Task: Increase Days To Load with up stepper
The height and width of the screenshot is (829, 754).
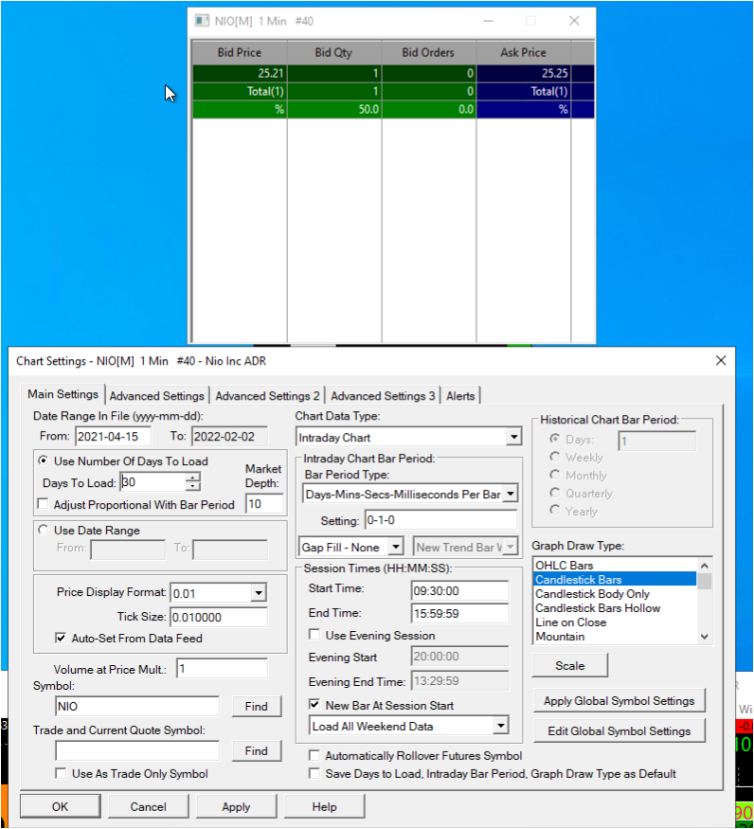Action: 193,477
